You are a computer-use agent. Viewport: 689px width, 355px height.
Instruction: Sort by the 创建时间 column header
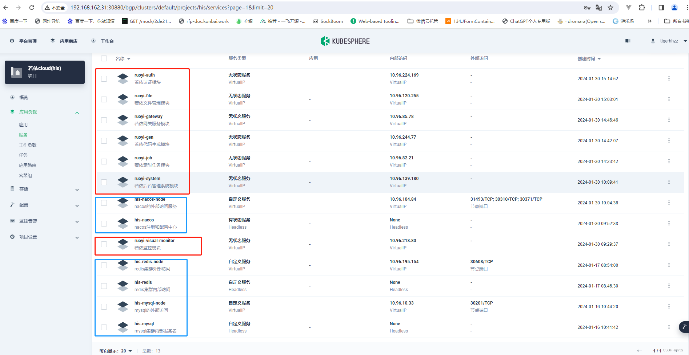point(589,58)
